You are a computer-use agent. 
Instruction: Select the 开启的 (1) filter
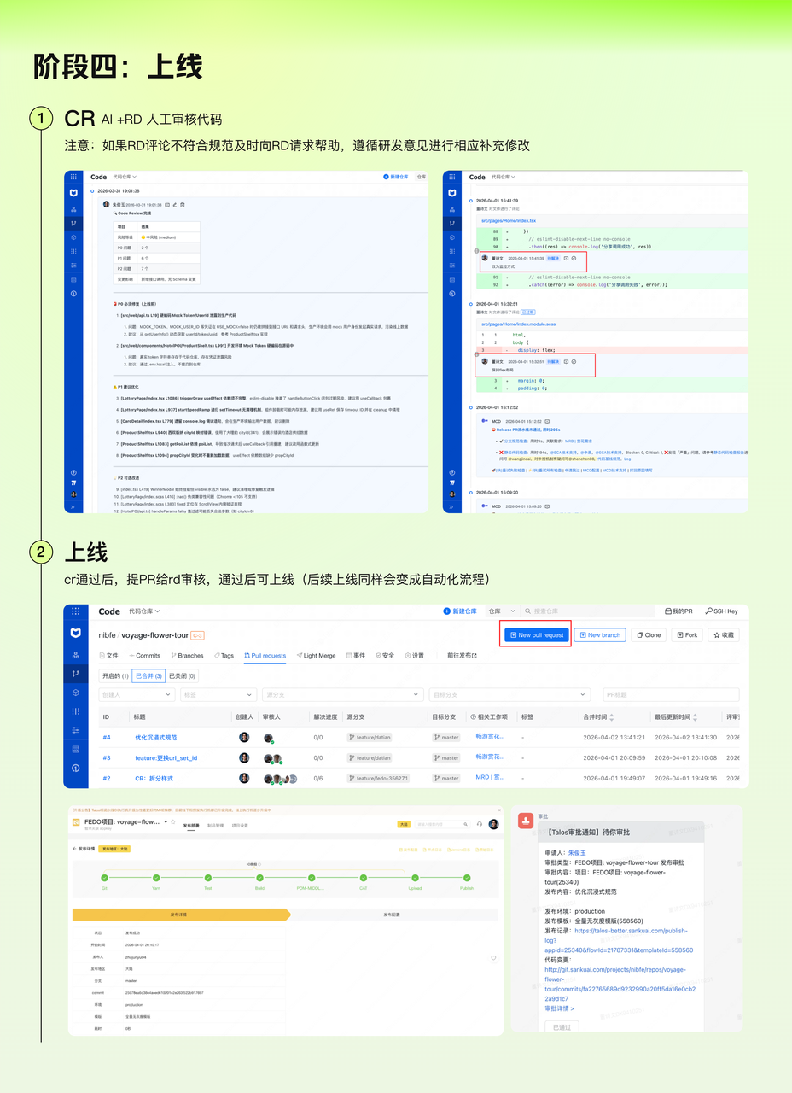(x=114, y=675)
